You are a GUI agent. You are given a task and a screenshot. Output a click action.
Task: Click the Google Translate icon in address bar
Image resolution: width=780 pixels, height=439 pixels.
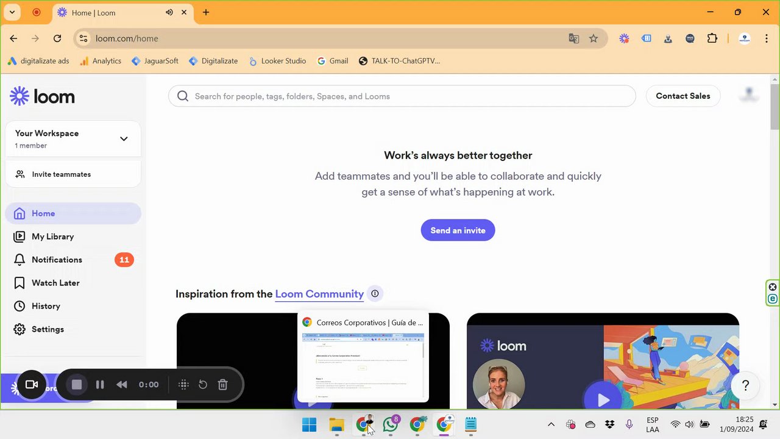click(573, 38)
